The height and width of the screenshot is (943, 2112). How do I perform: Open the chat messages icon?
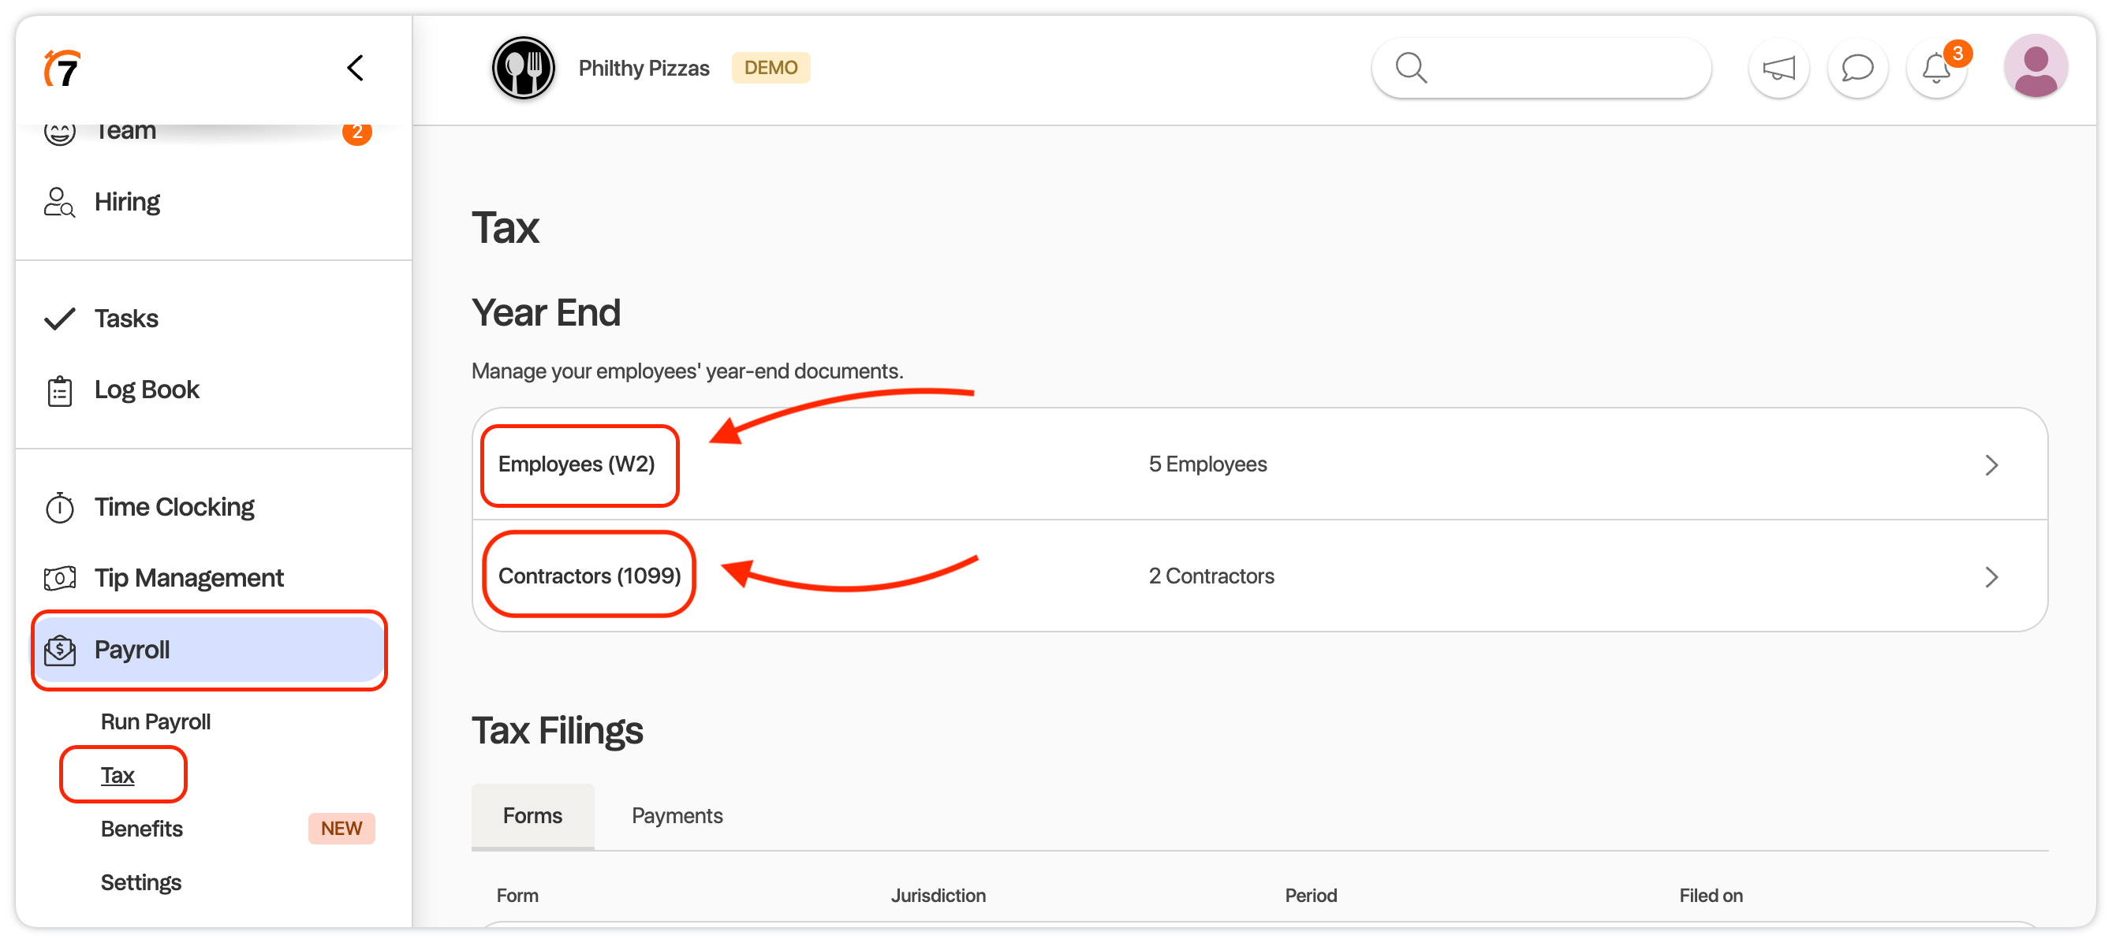(1857, 68)
